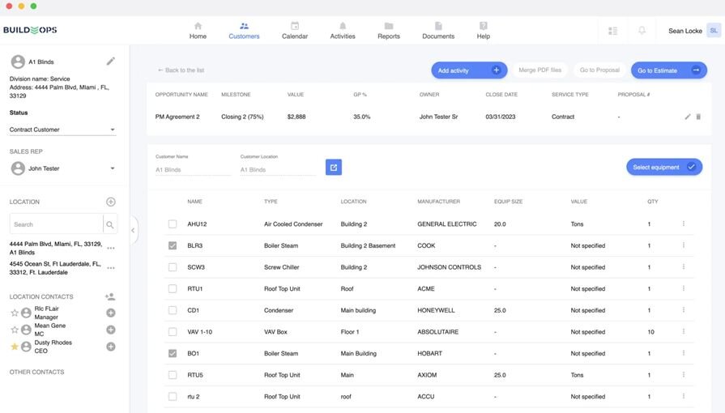Viewport: 725px width, 413px height.
Task: Open row menu for RTU1
Action: pos(684,288)
